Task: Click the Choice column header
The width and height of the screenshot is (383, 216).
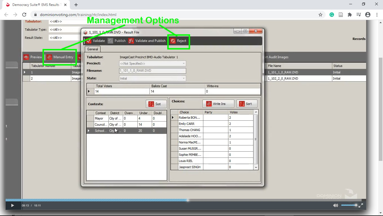Action: pos(191,112)
